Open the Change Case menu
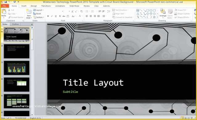 (x=73, y=16)
